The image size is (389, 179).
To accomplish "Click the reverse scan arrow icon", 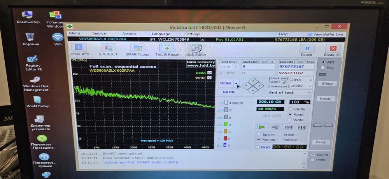I will coord(275,127).
